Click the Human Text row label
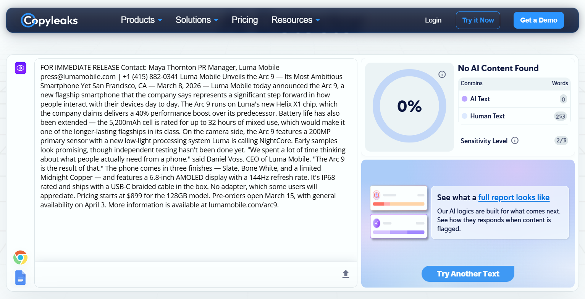 487,116
